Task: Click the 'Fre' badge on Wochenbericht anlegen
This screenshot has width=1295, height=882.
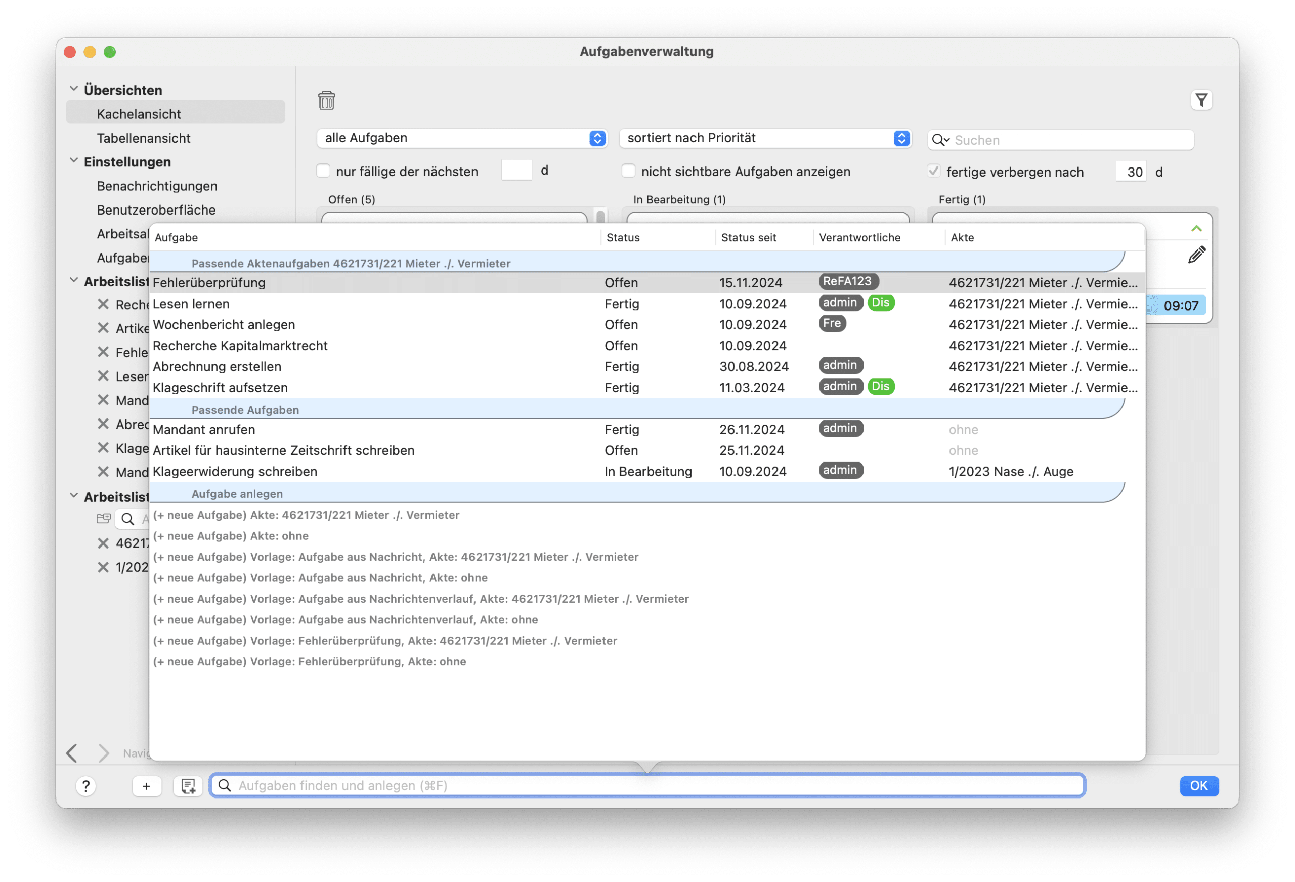Action: (x=832, y=323)
